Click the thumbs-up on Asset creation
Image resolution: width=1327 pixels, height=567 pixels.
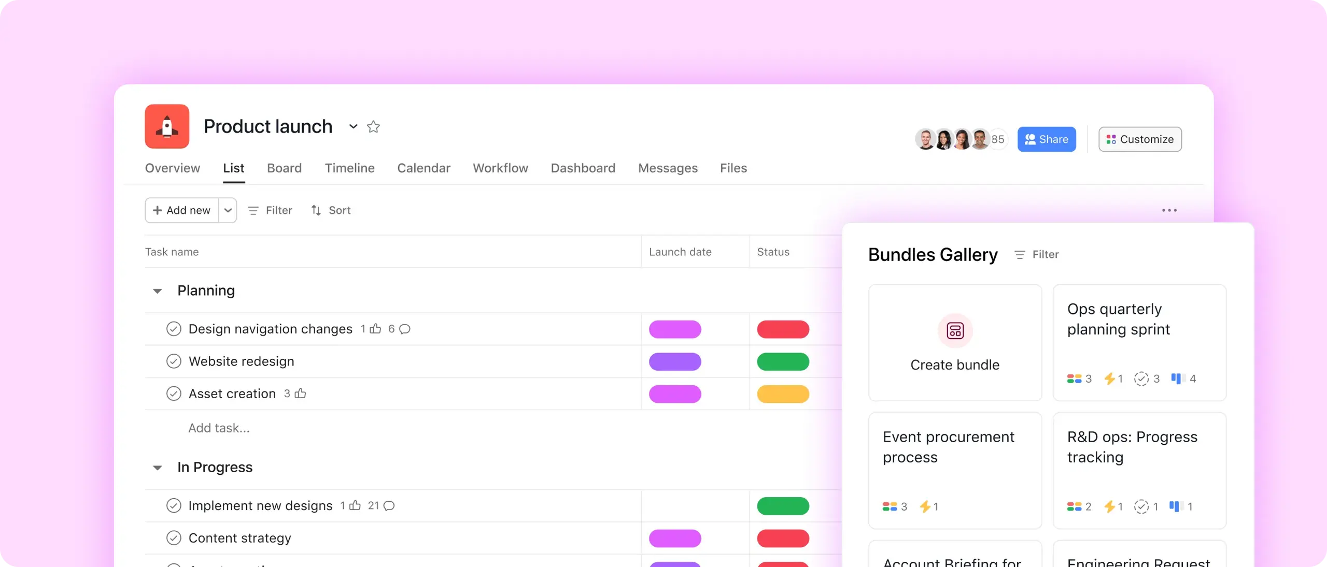(300, 394)
